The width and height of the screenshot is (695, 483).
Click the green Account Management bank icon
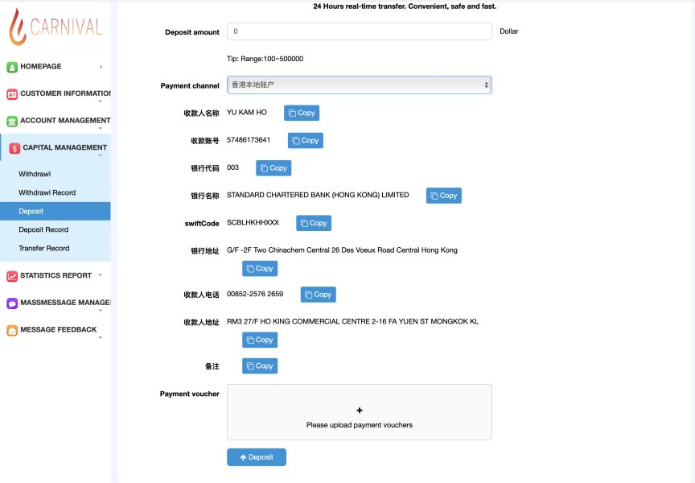12,121
